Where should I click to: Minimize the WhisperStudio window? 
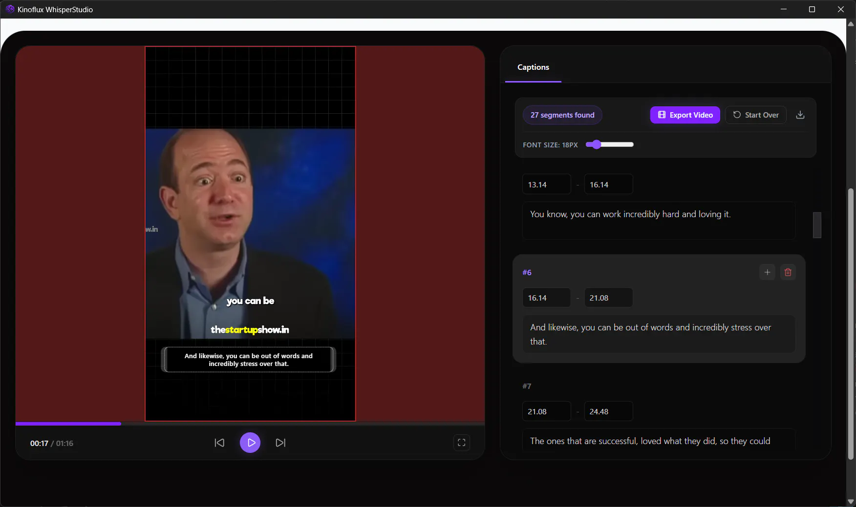click(784, 9)
